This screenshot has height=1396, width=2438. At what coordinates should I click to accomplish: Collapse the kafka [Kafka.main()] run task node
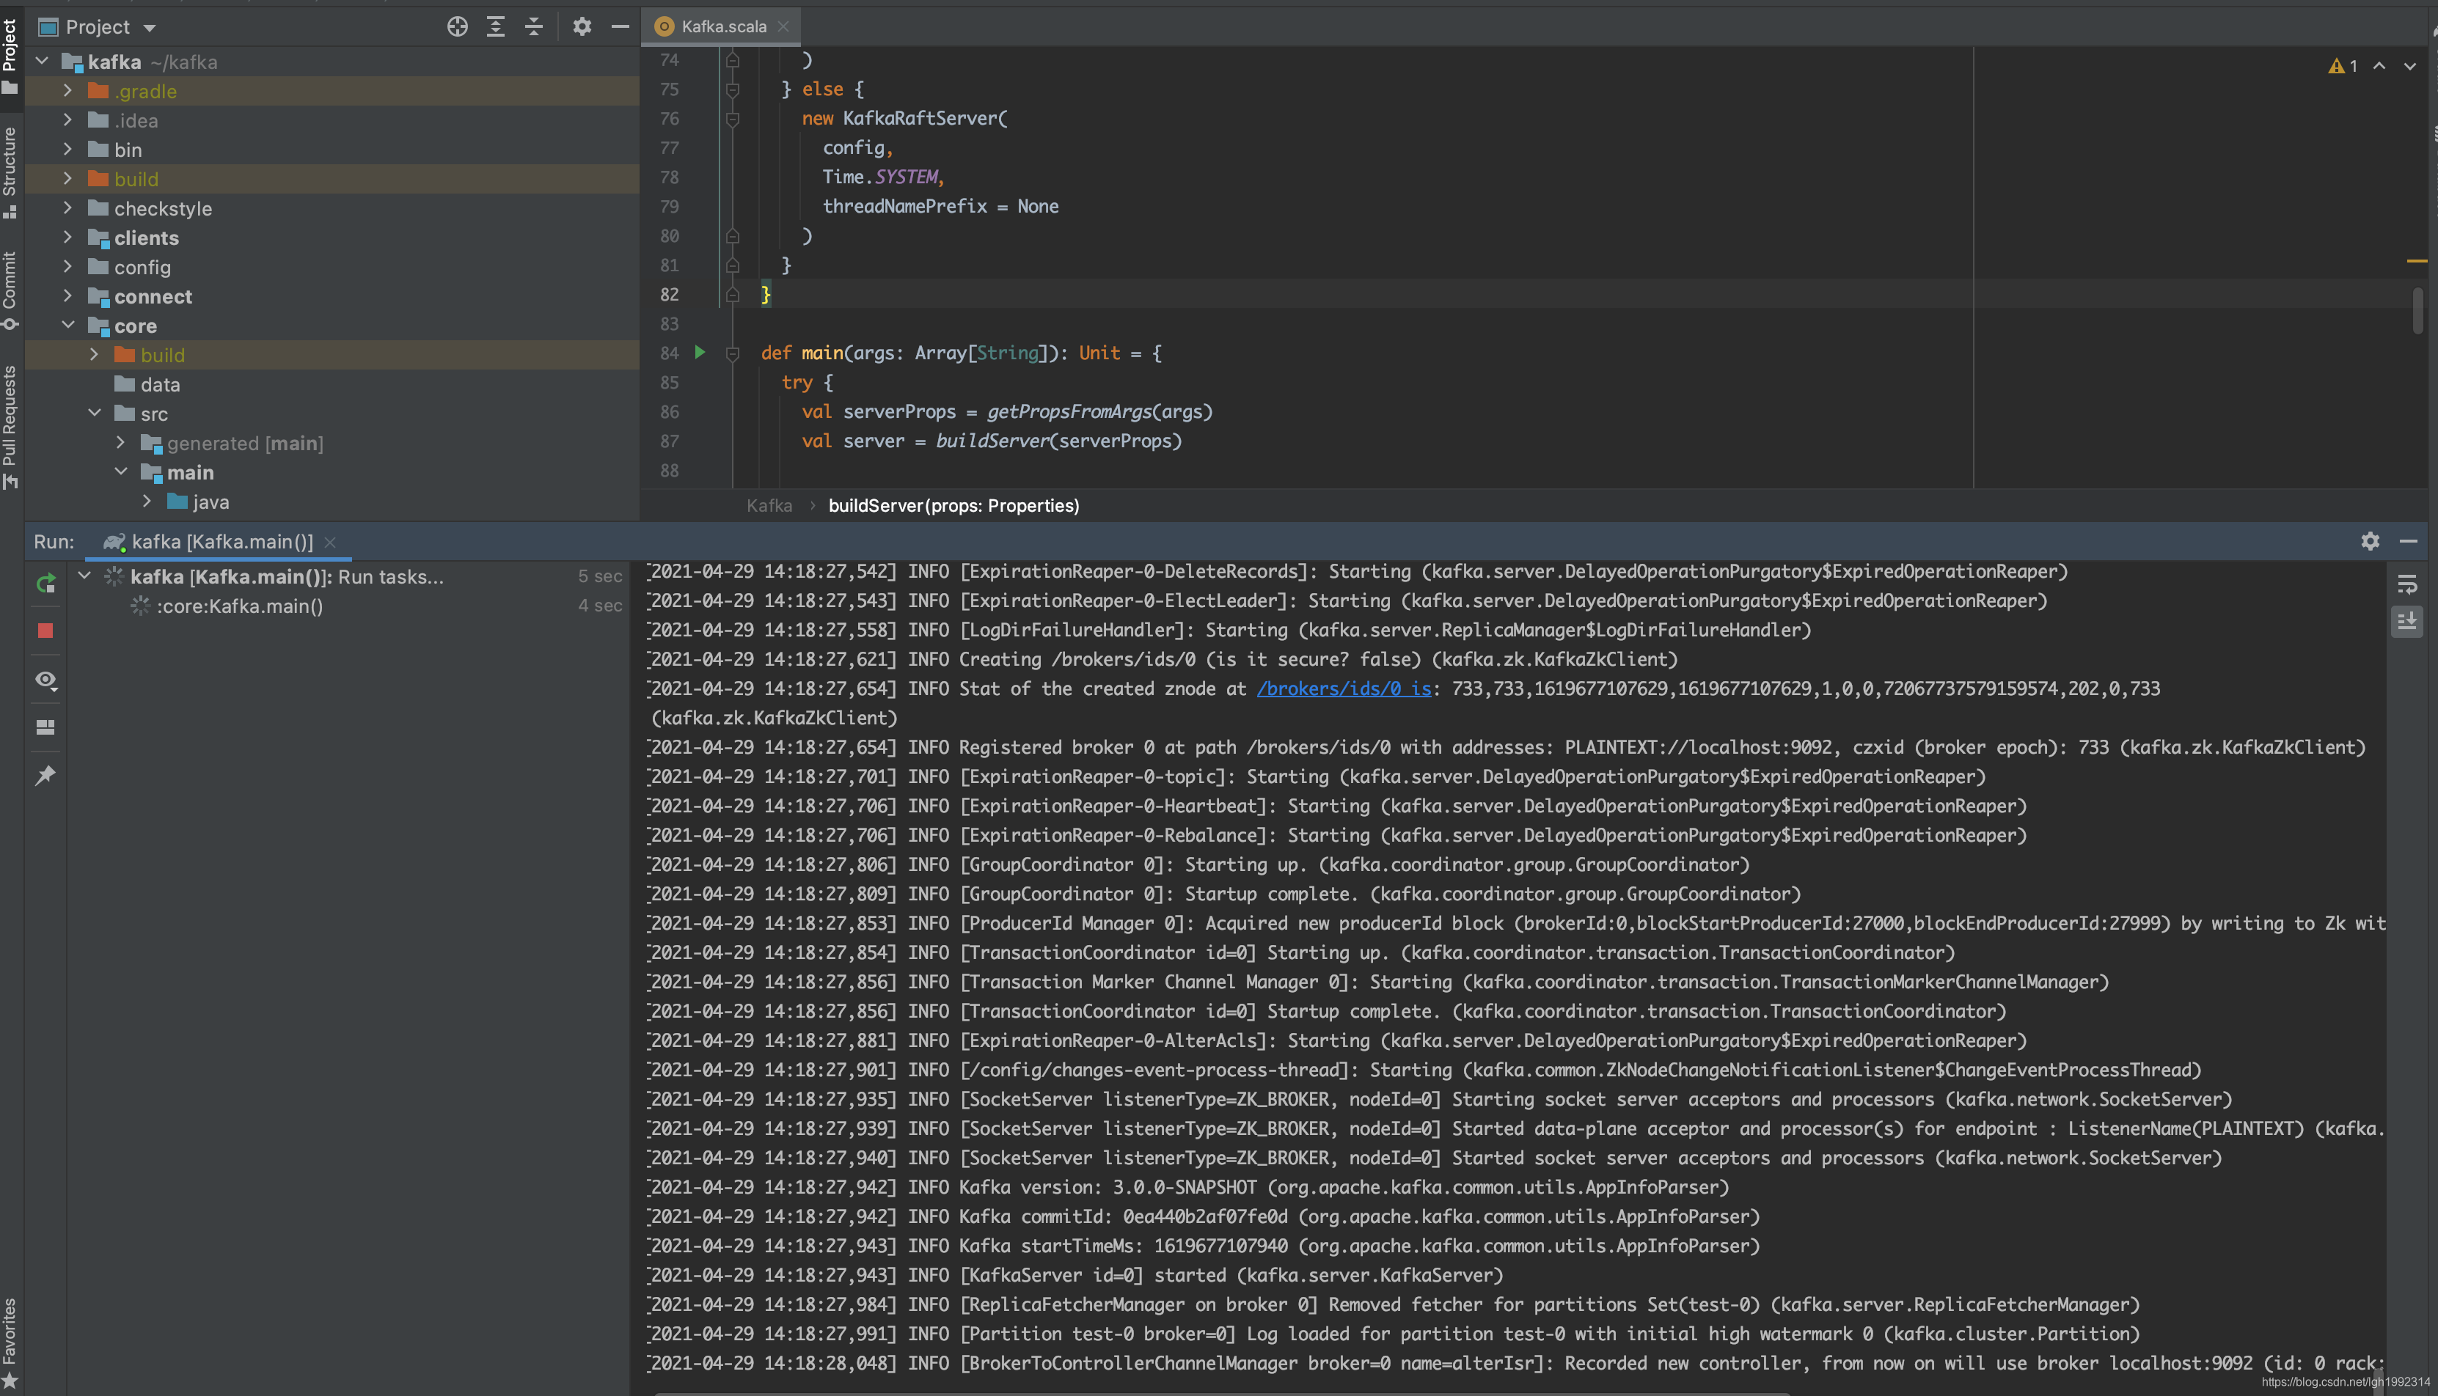[84, 576]
